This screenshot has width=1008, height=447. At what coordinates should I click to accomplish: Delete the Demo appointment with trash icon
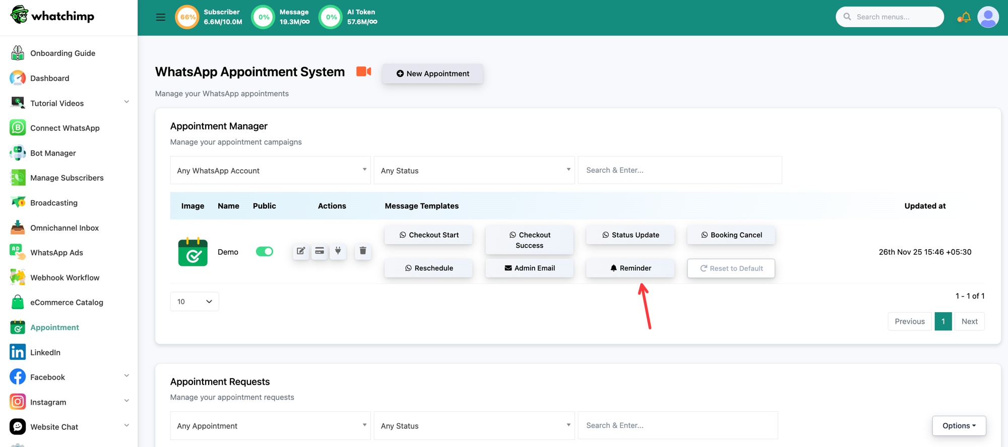(x=363, y=251)
